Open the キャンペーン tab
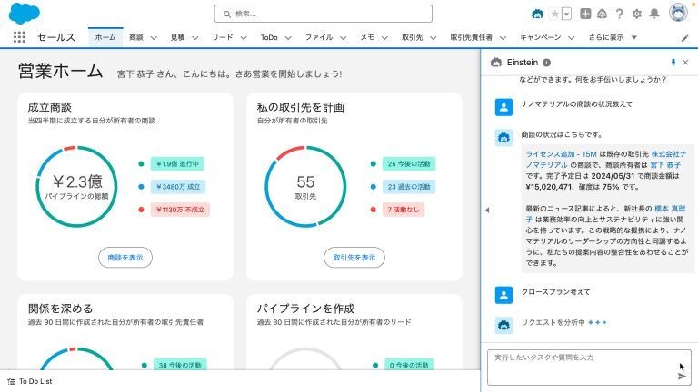The width and height of the screenshot is (698, 392). click(541, 37)
